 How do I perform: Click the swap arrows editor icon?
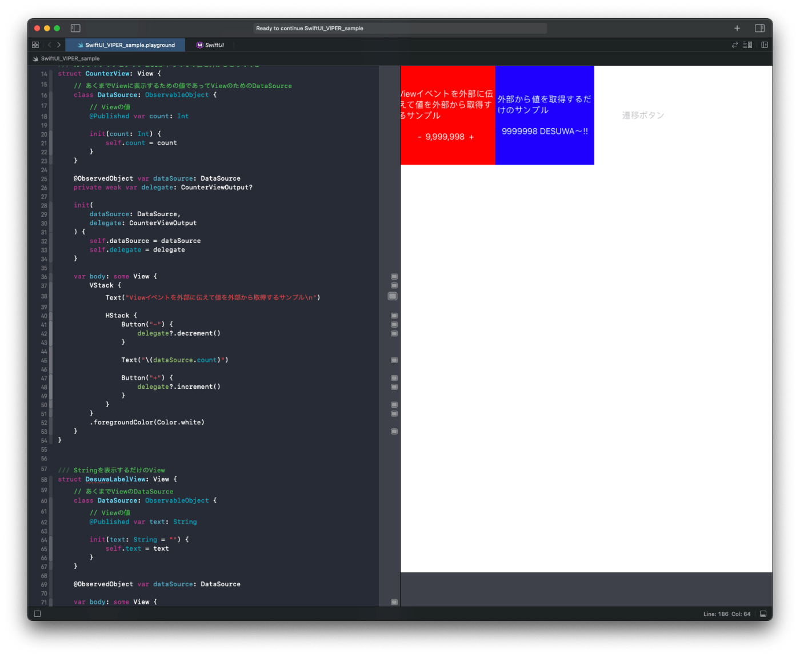pyautogui.click(x=735, y=45)
